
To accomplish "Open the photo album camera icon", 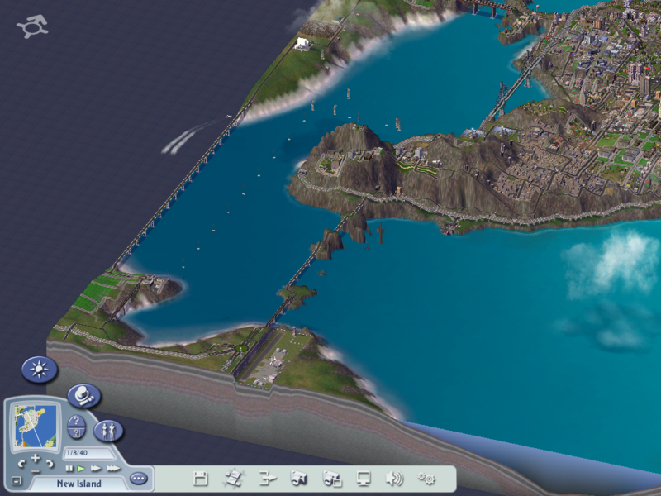I will [x=331, y=478].
